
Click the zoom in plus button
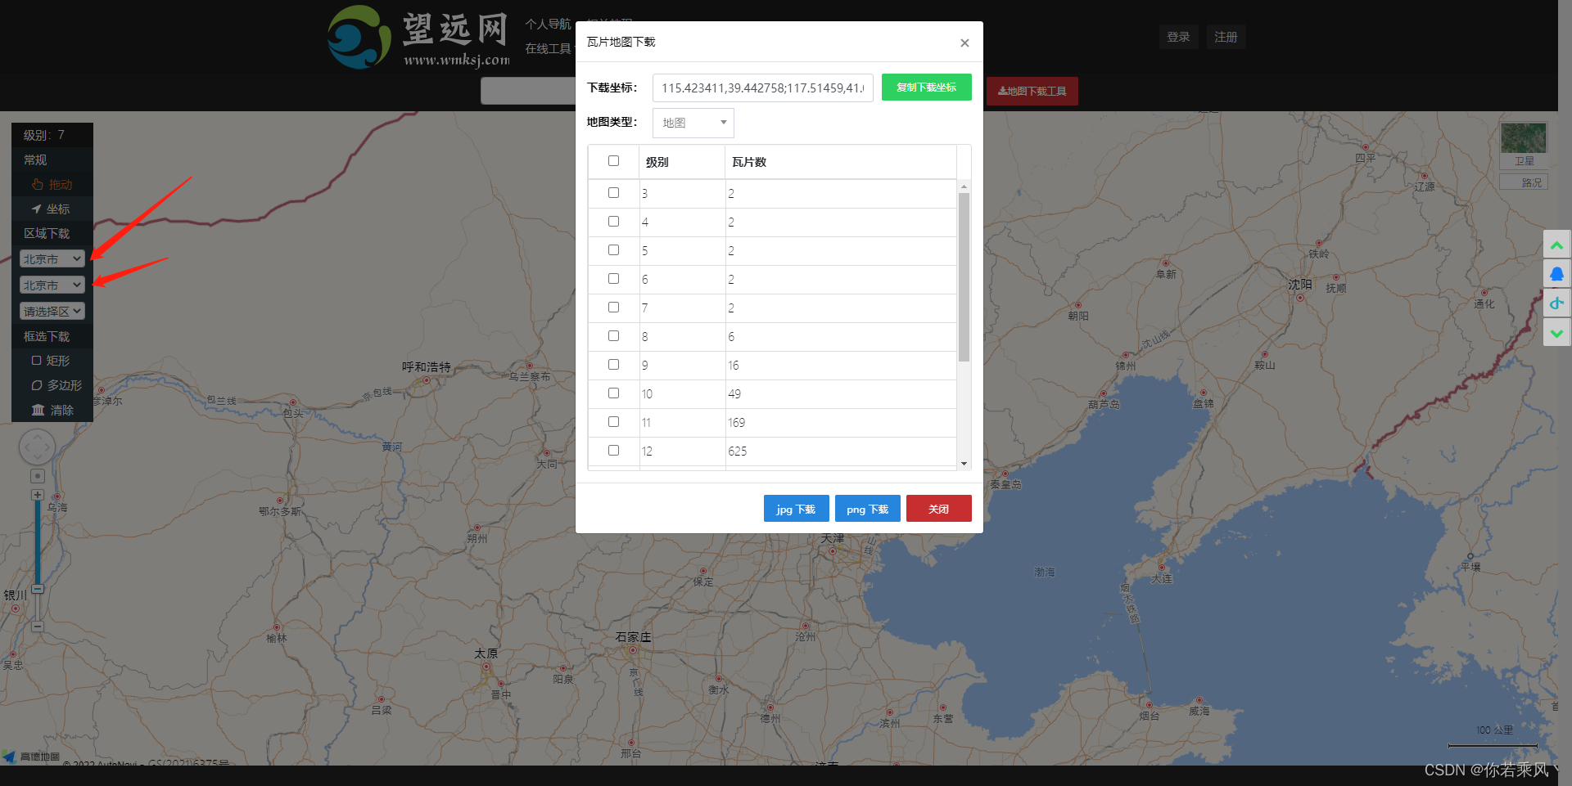38,495
